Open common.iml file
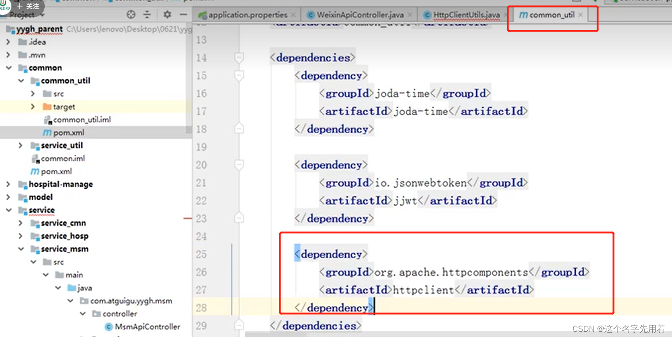Screen dimensions: 672x337 click(x=63, y=158)
